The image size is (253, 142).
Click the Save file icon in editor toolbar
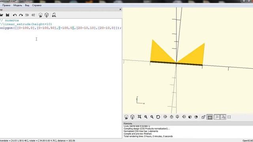[x=8, y=15]
